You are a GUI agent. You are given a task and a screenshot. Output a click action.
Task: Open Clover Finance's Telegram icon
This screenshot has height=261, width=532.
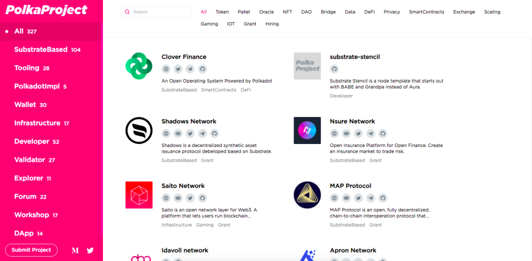pyautogui.click(x=190, y=69)
